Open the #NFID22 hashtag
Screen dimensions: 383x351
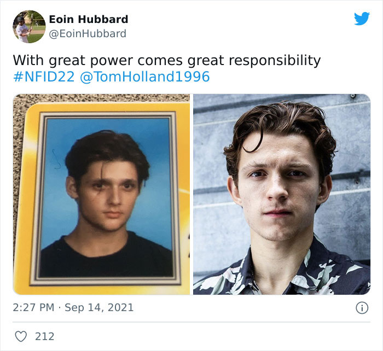coord(44,77)
